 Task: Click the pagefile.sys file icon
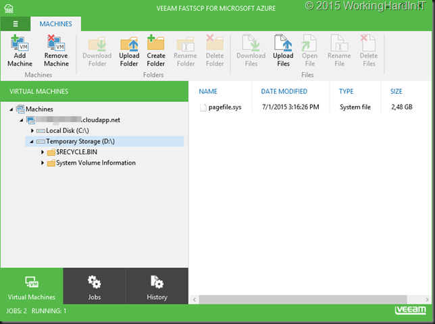click(203, 107)
